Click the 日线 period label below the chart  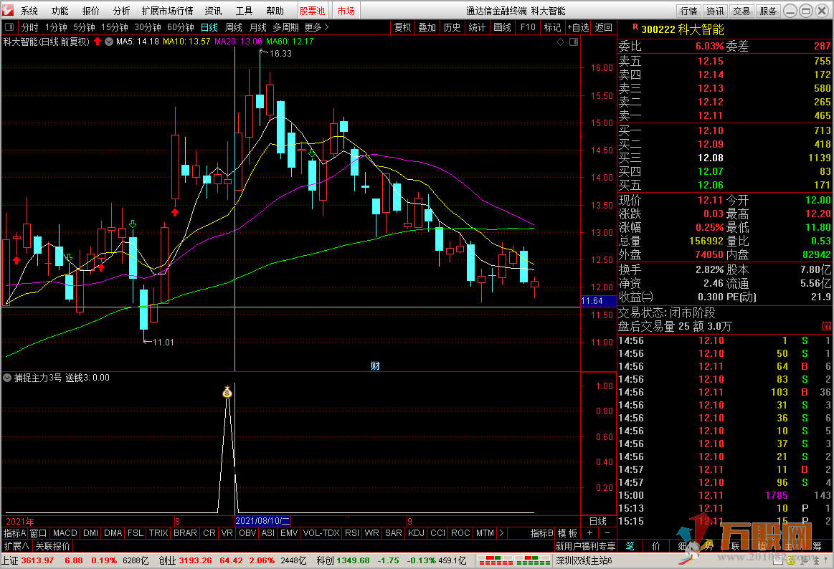pos(598,521)
